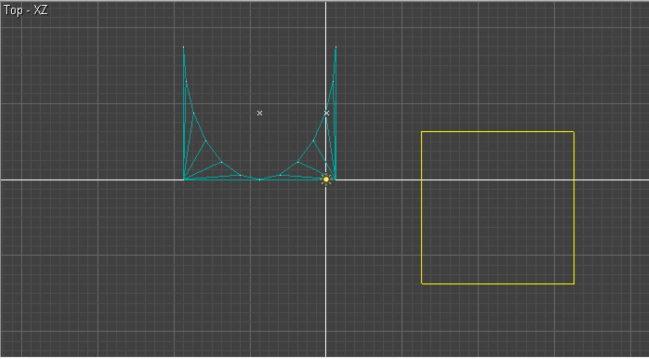Click the white vertical axis line above the mesh
This screenshot has height=359, width=649.
(325, 23)
